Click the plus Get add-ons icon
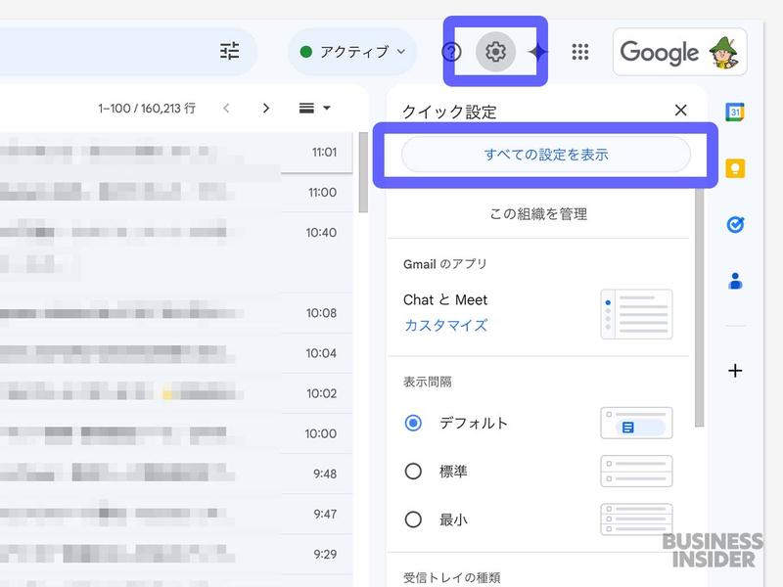 coord(735,371)
